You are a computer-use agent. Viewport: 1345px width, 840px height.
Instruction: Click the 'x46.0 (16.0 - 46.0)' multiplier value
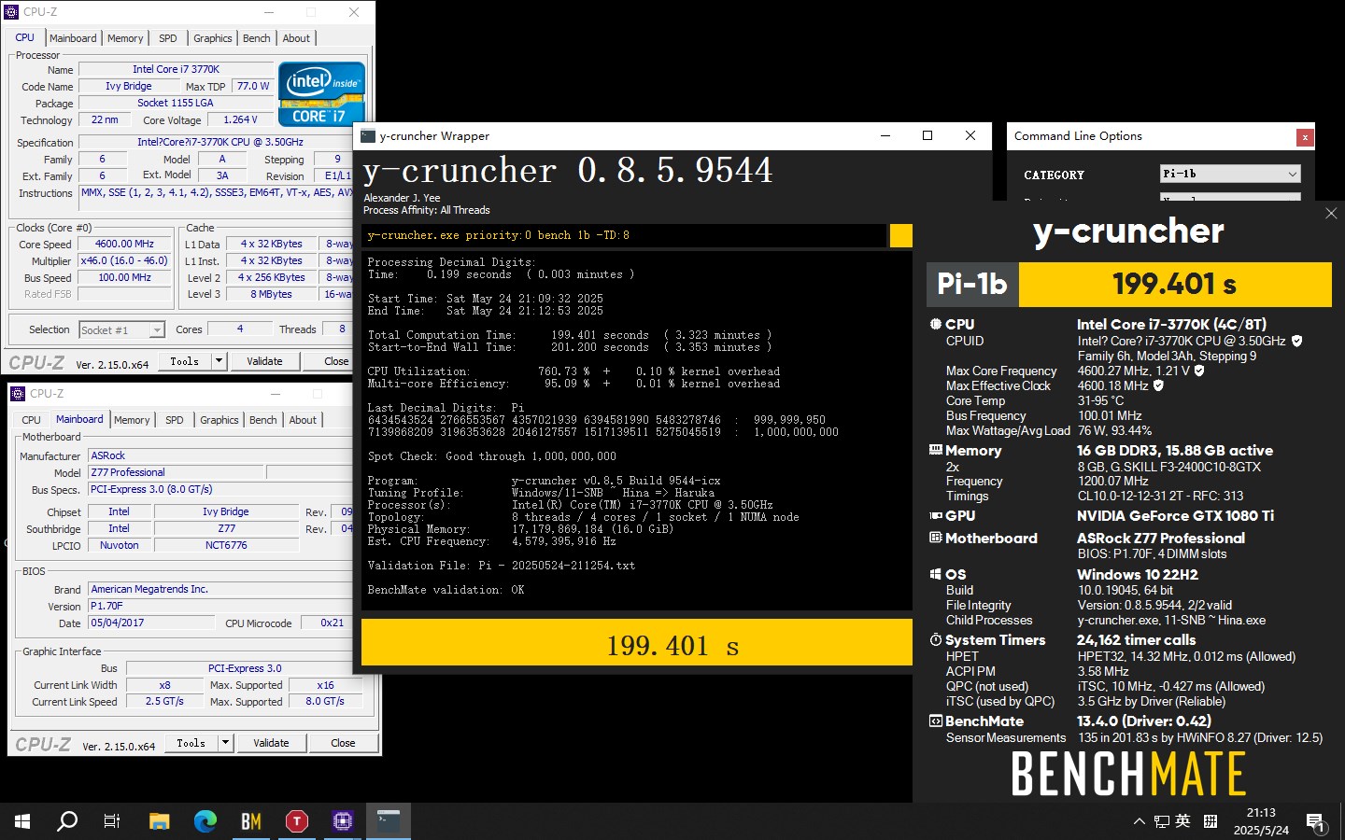coord(124,260)
